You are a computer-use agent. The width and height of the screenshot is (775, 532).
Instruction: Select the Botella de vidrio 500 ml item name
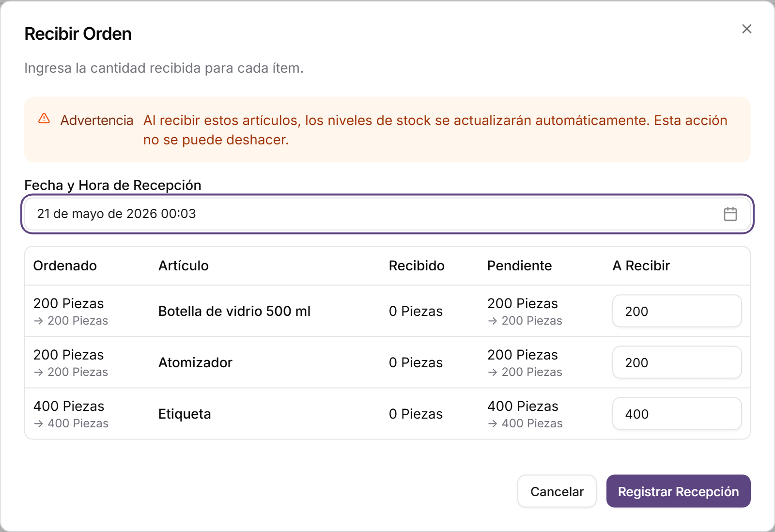(x=234, y=311)
